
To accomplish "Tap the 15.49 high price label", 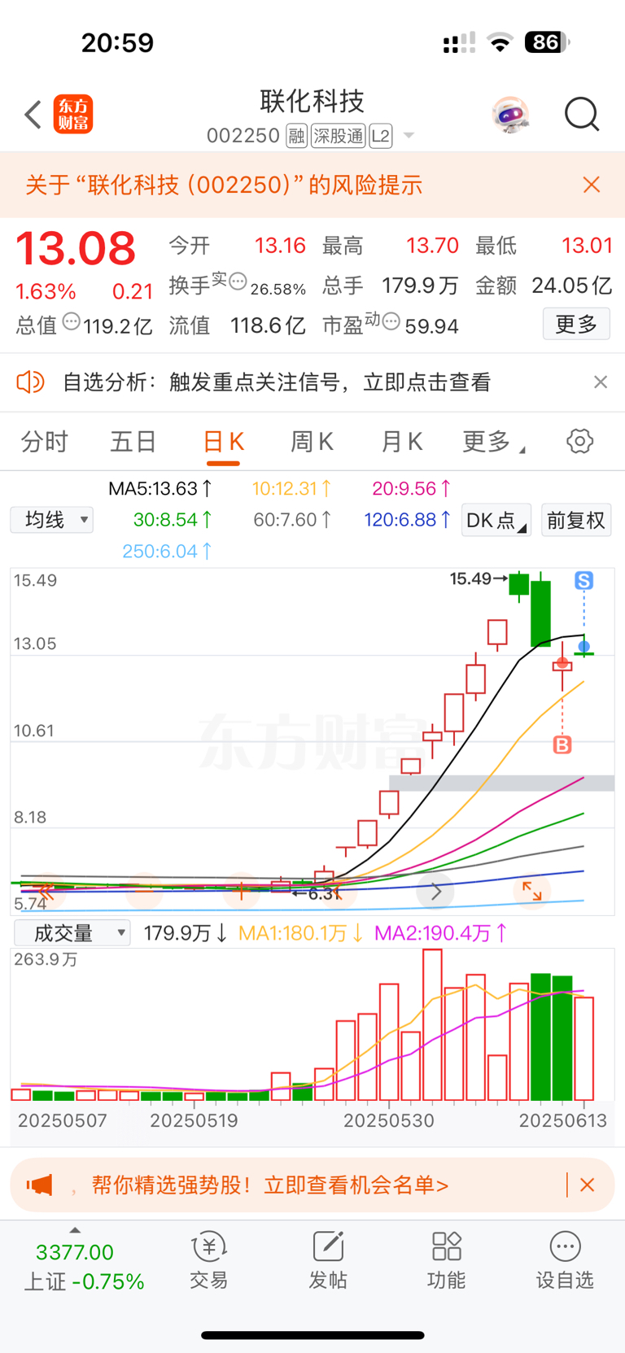I will 470,578.
